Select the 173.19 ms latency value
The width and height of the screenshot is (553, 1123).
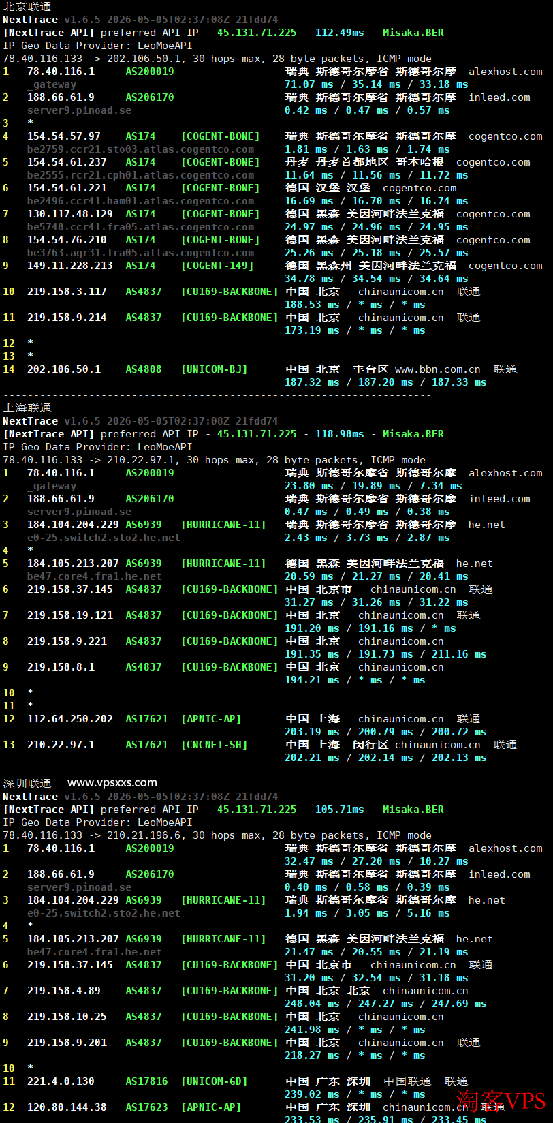pos(312,330)
